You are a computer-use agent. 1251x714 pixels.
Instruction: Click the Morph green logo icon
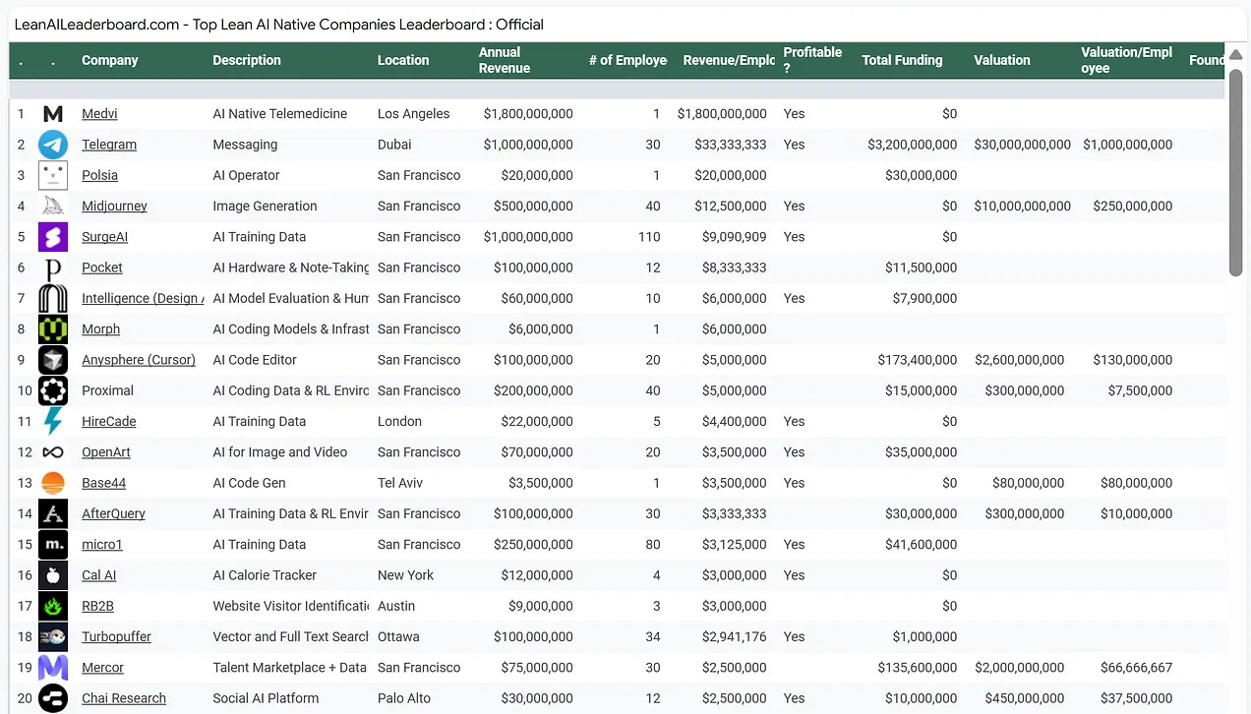[53, 328]
